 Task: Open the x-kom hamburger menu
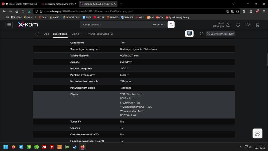[9, 25]
